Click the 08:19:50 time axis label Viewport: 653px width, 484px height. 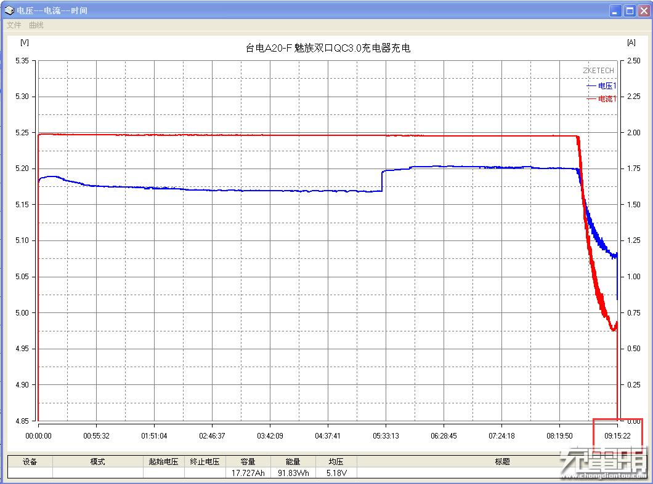click(559, 436)
